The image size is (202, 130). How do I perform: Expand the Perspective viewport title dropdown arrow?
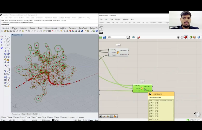pyautogui.click(x=22, y=35)
